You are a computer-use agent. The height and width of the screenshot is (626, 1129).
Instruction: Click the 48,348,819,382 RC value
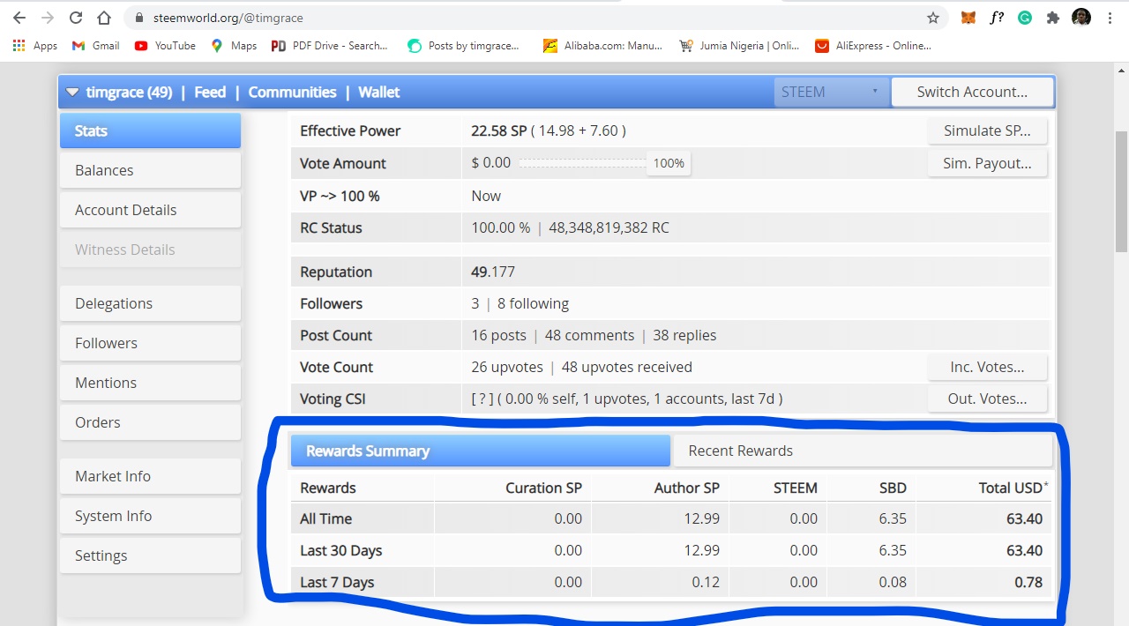tap(609, 227)
